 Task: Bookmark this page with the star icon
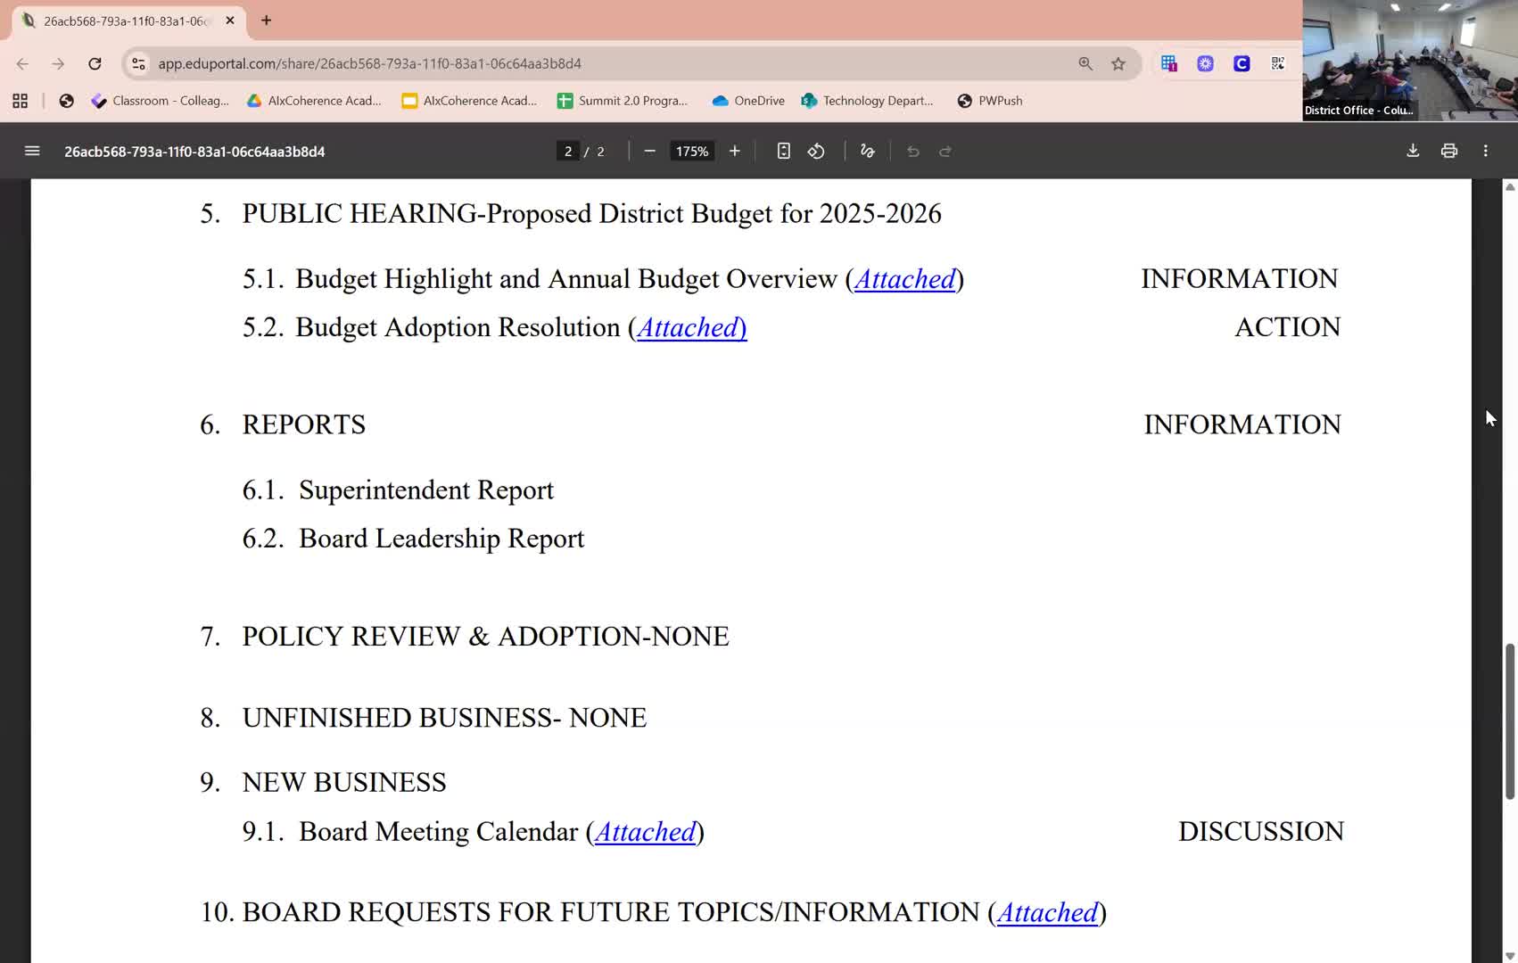(1118, 64)
